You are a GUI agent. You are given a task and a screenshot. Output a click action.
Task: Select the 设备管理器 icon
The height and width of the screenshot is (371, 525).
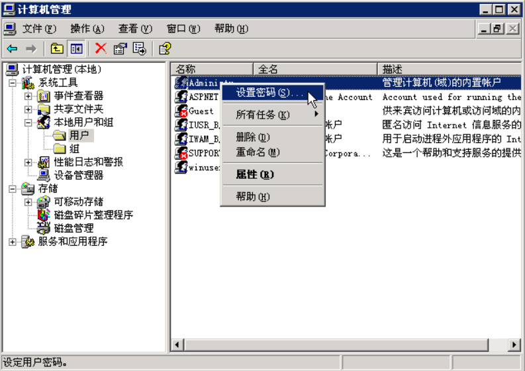click(44, 176)
